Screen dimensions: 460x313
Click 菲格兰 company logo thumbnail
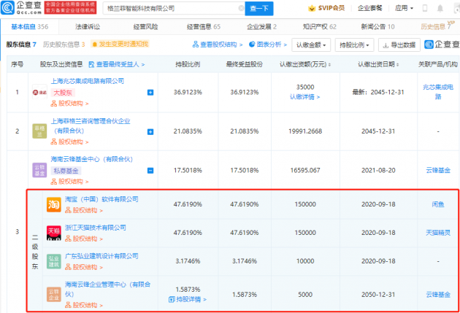coord(39,131)
